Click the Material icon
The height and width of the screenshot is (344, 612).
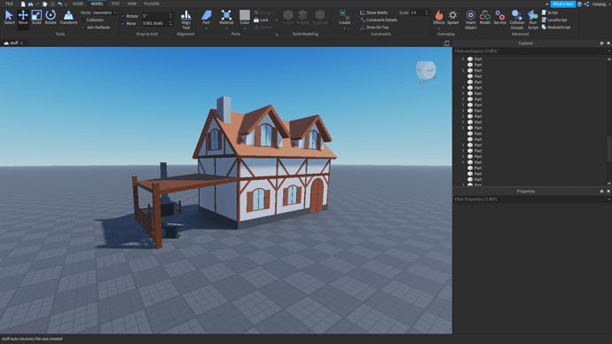click(x=226, y=18)
